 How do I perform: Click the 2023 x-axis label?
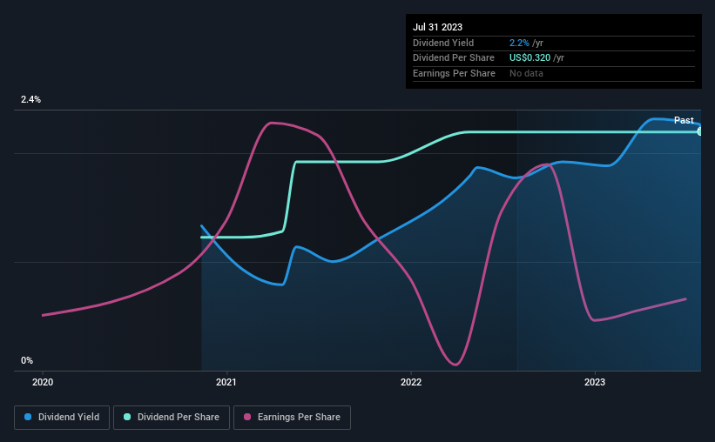595,382
